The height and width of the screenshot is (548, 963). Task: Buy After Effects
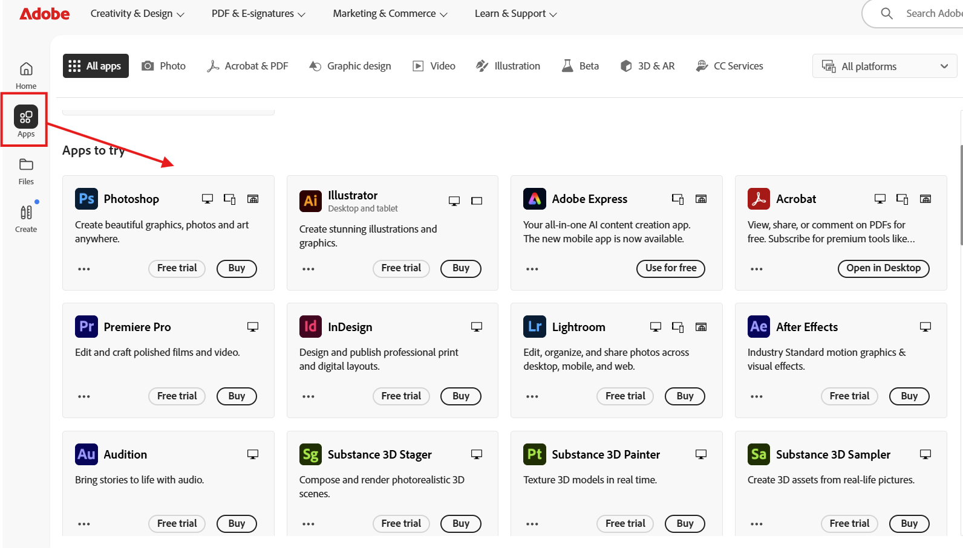click(909, 396)
